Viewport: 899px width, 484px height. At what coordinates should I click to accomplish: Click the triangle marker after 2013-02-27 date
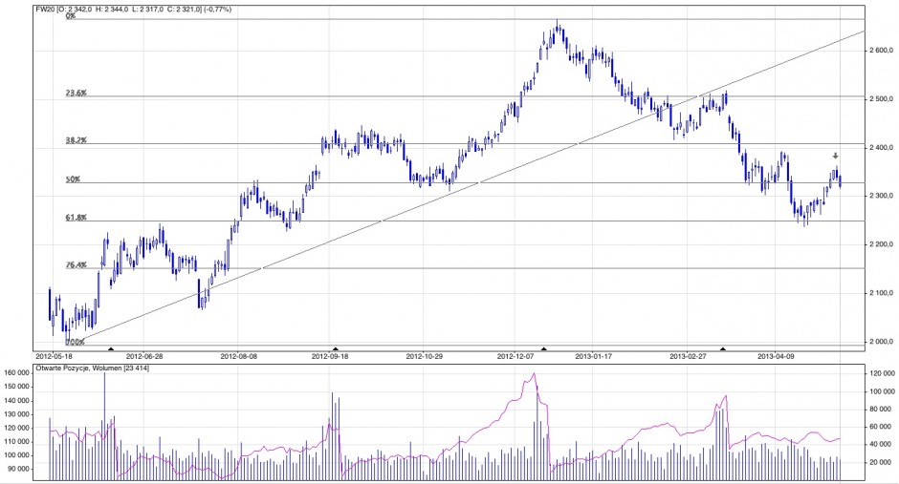point(723,349)
